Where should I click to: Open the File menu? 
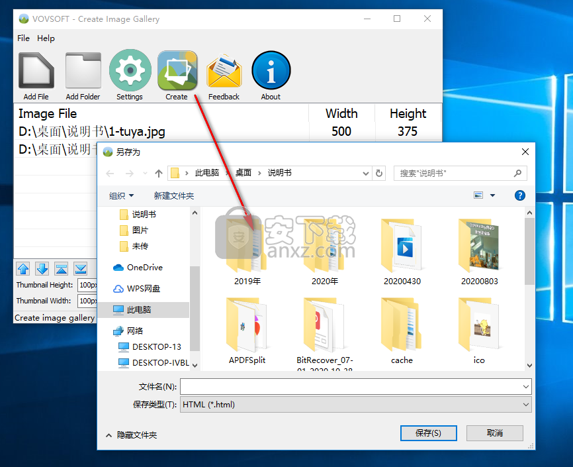coord(23,38)
